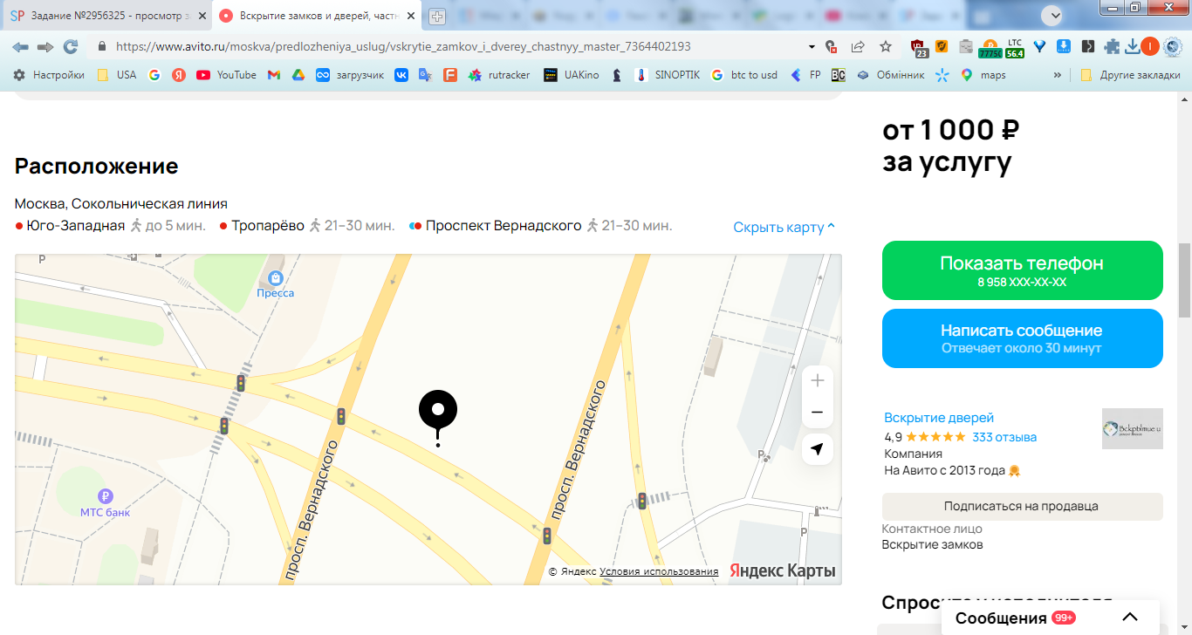Open the Google Drive bookmark icon
Image resolution: width=1192 pixels, height=635 pixels.
(x=298, y=75)
